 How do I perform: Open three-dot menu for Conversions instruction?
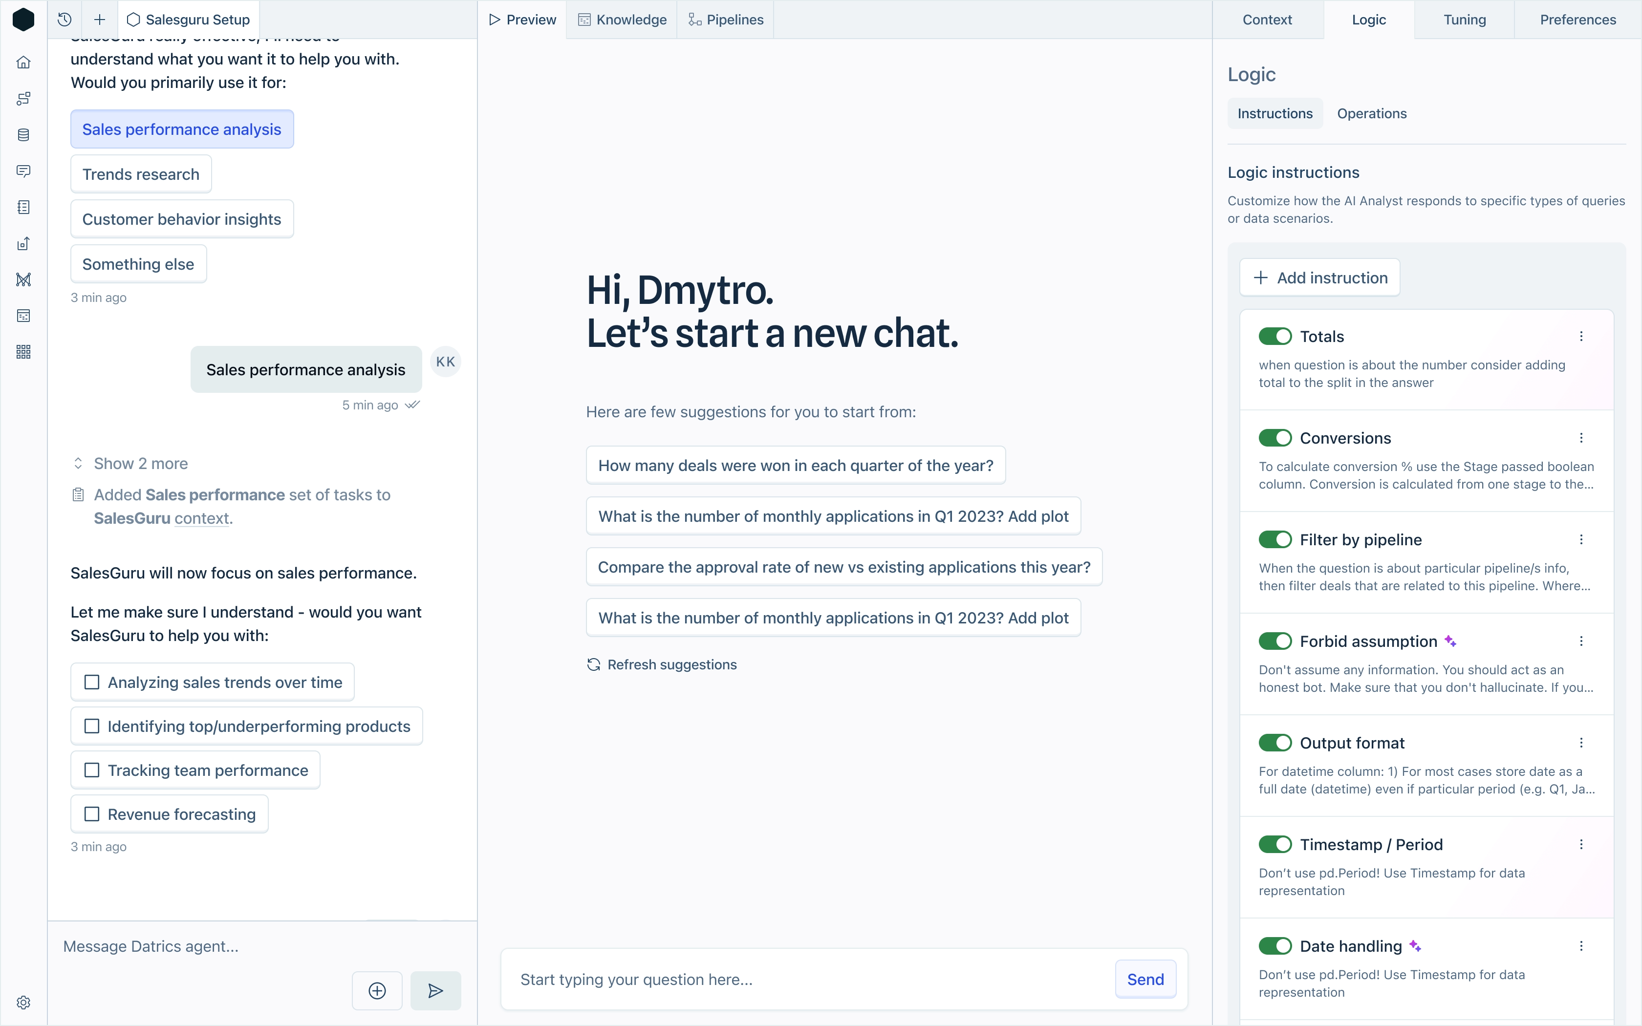click(1581, 438)
